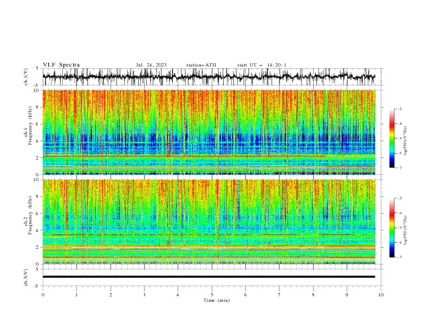Click the ch.1 Frequency (kHz) axis label
The image size is (429, 331).
click(x=28, y=125)
